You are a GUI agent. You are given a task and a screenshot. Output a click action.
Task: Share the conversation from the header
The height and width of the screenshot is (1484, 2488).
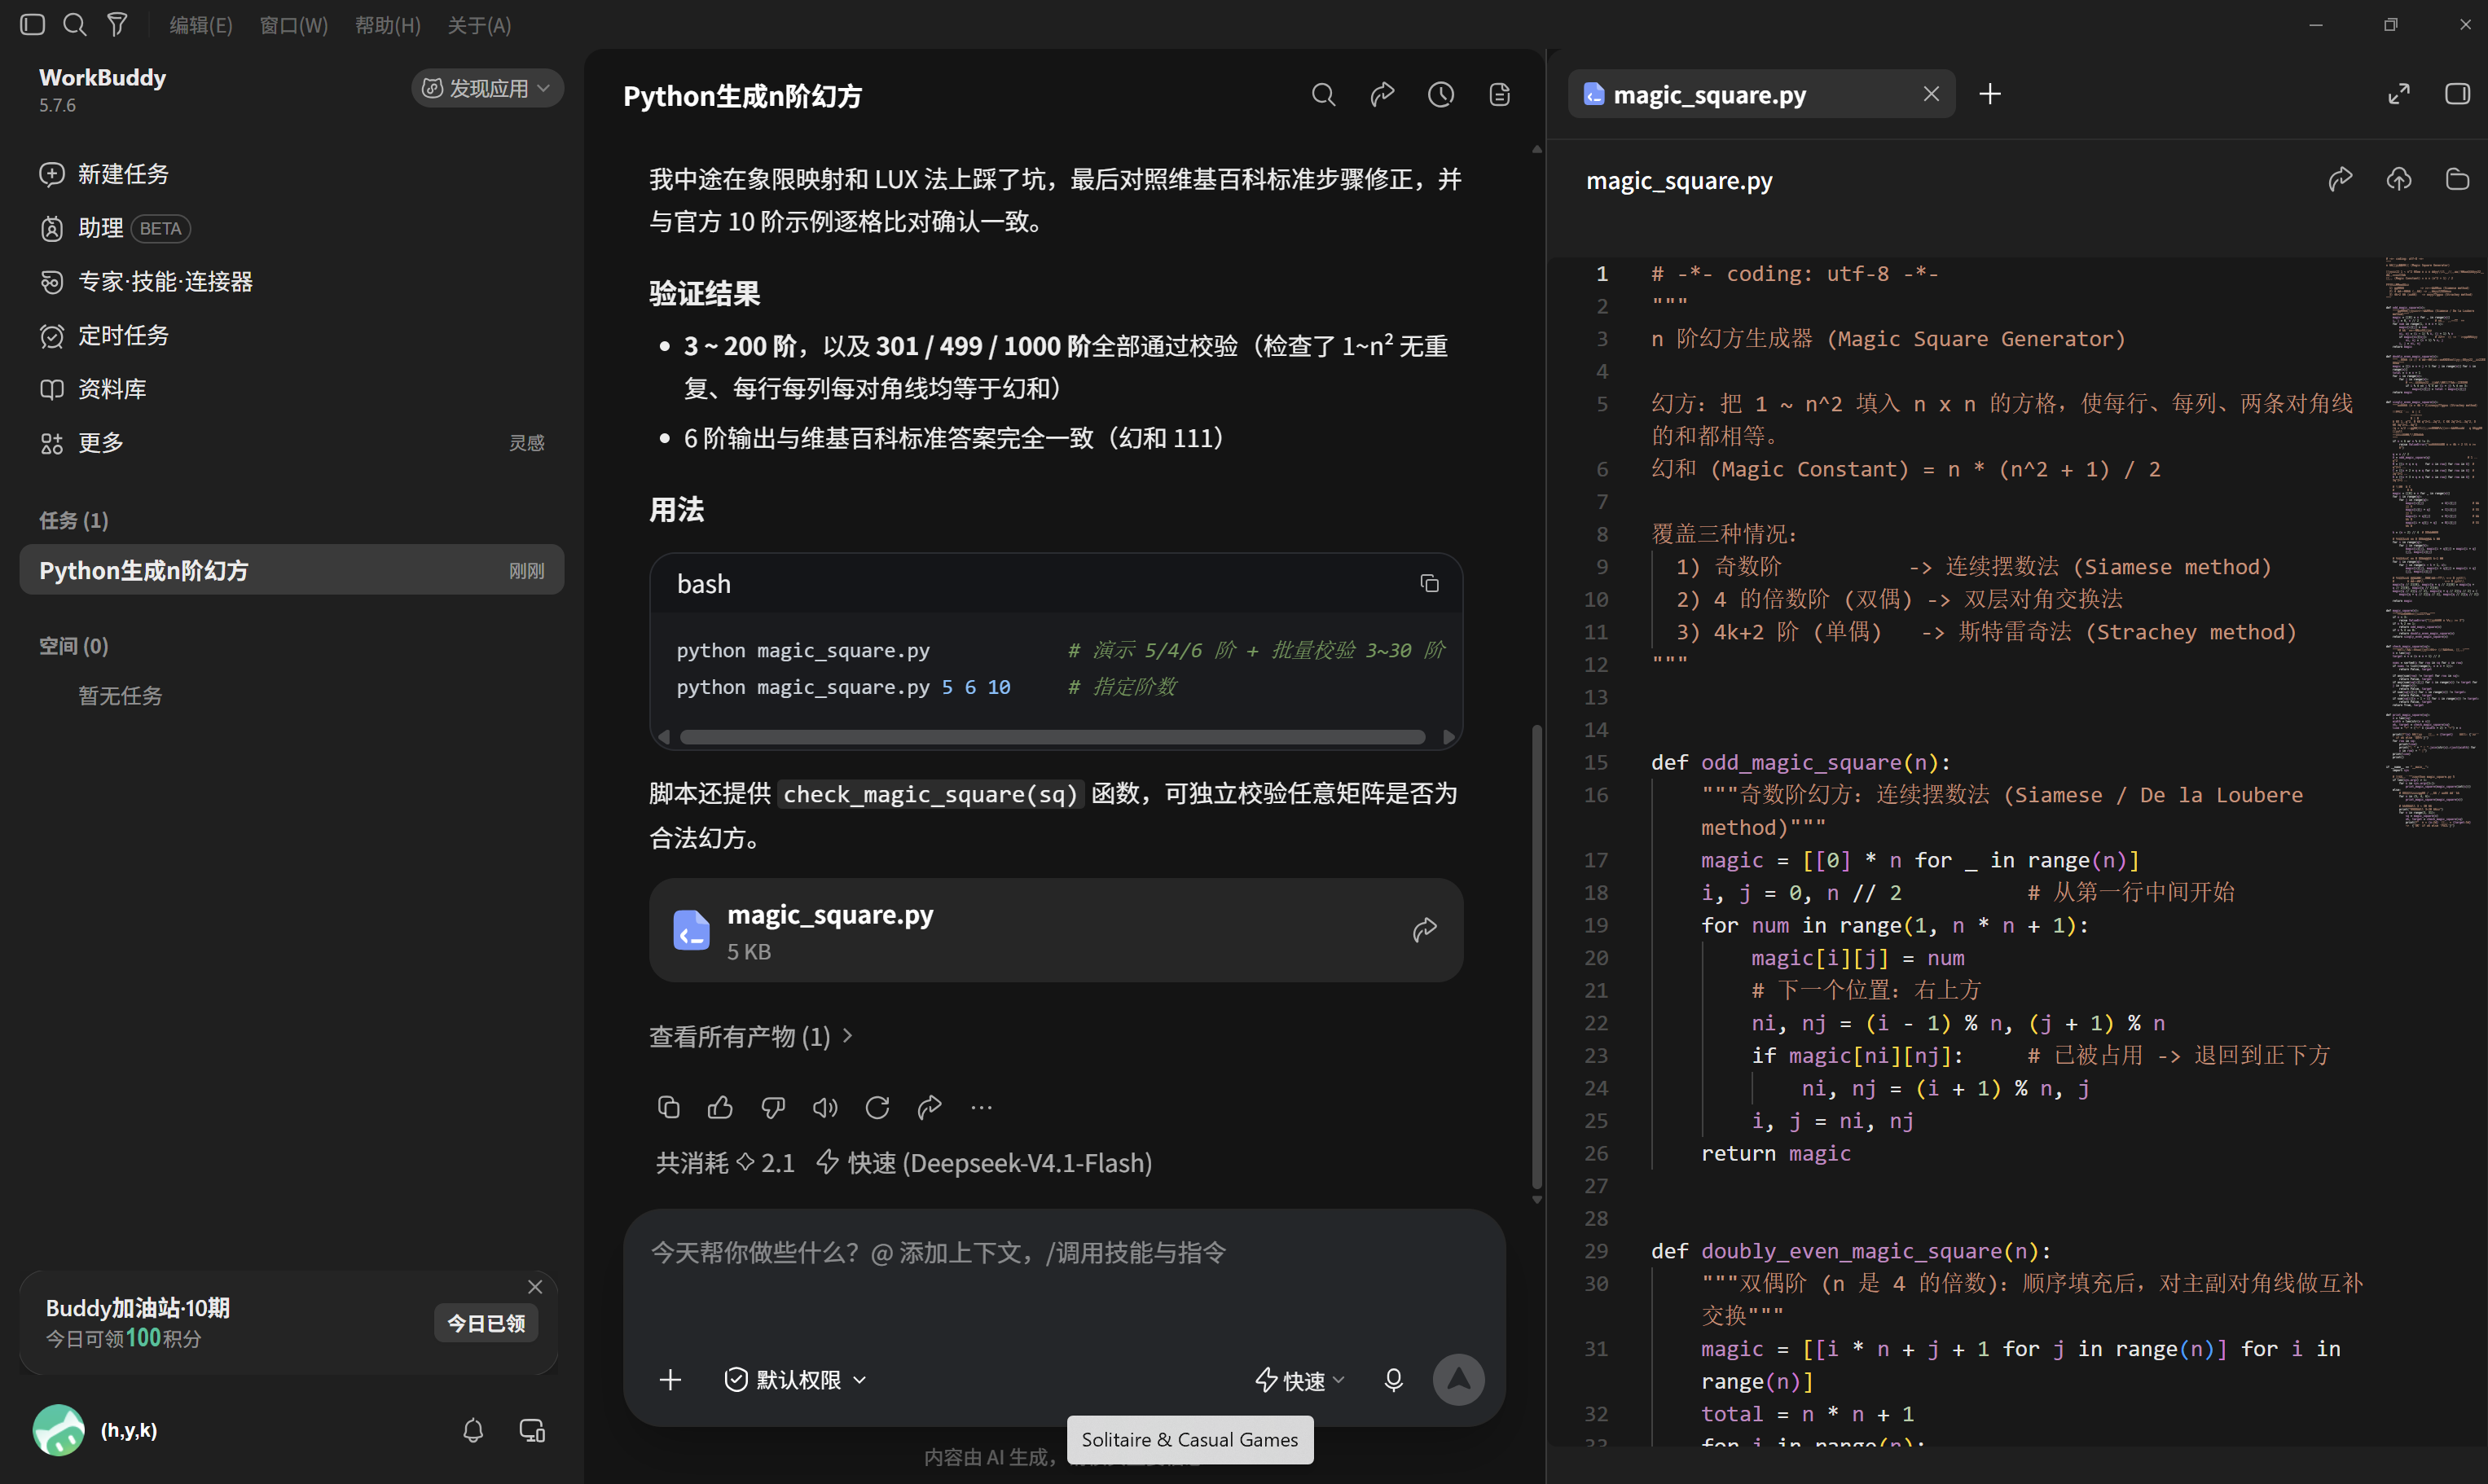tap(1382, 95)
